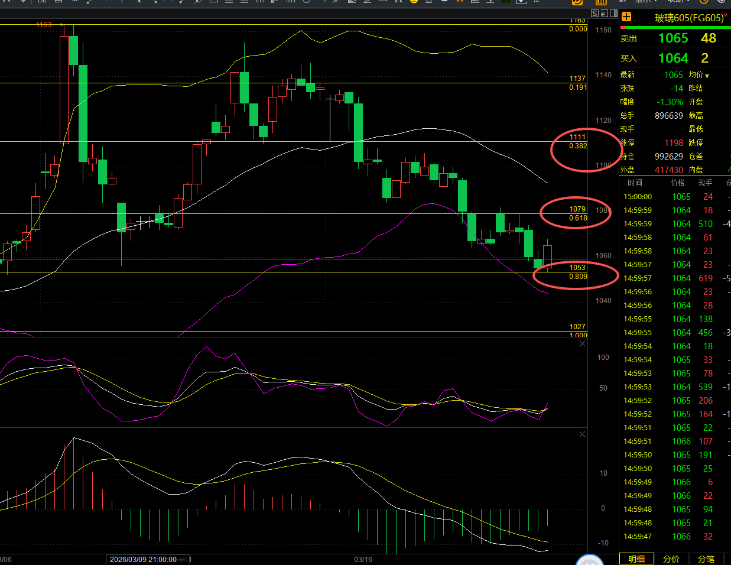
Task: Click the 涨跌 value -14
Action: pyautogui.click(x=677, y=89)
